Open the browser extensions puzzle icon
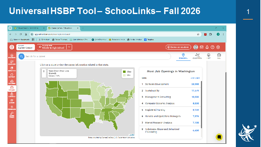 point(210,34)
